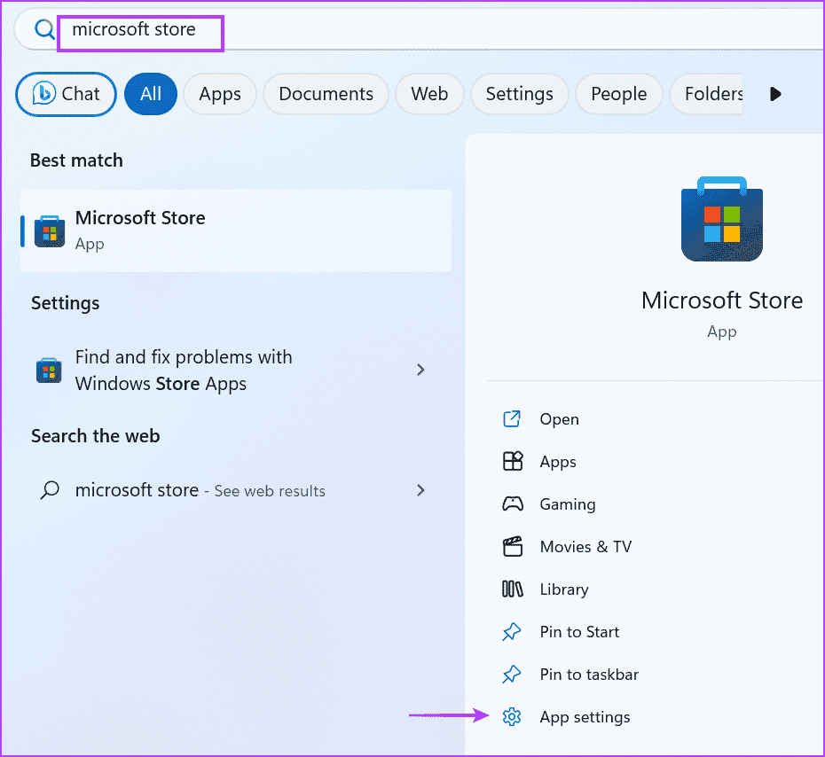
Task: Open Find and fix problems with Windows Store Apps
Action: pyautogui.click(x=236, y=371)
